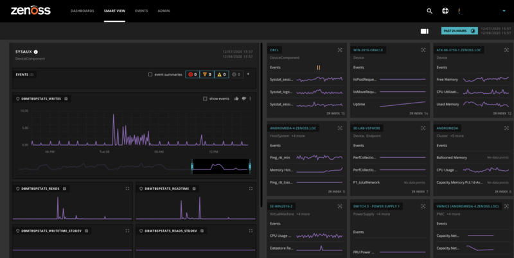Open the ORCL card link

click(274, 50)
